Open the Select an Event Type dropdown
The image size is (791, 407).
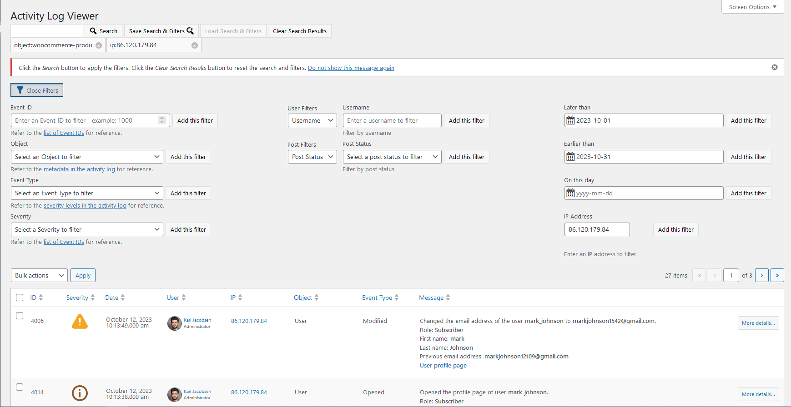[87, 193]
